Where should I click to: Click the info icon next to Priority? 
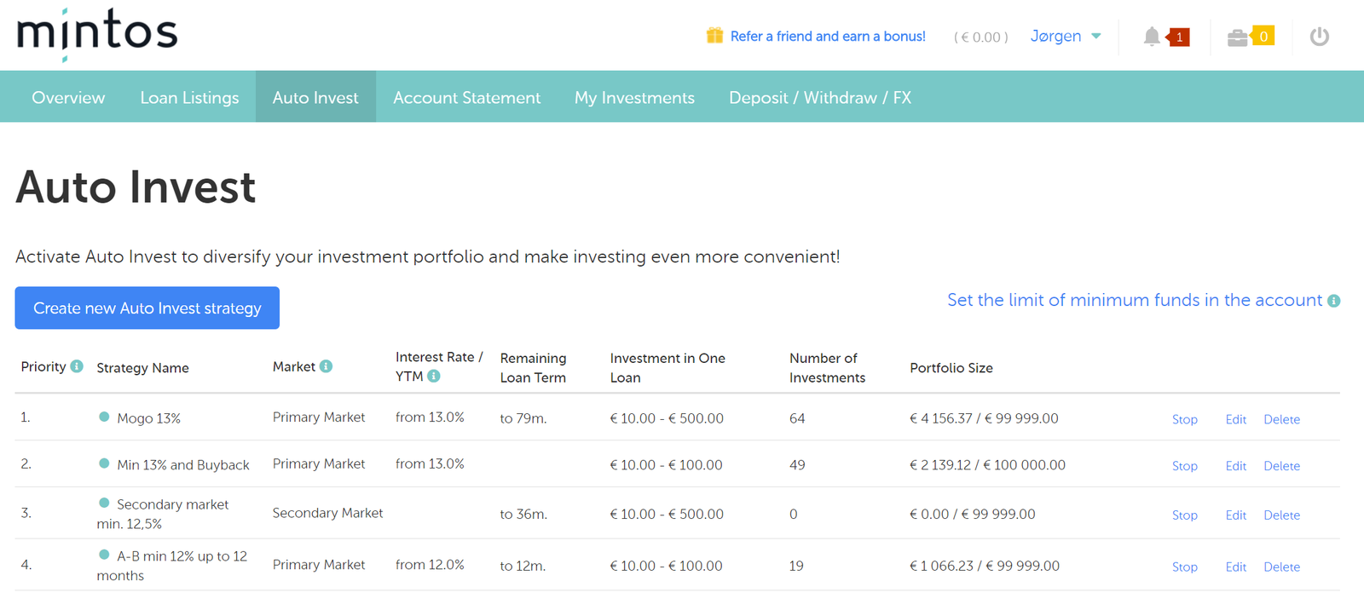77,366
